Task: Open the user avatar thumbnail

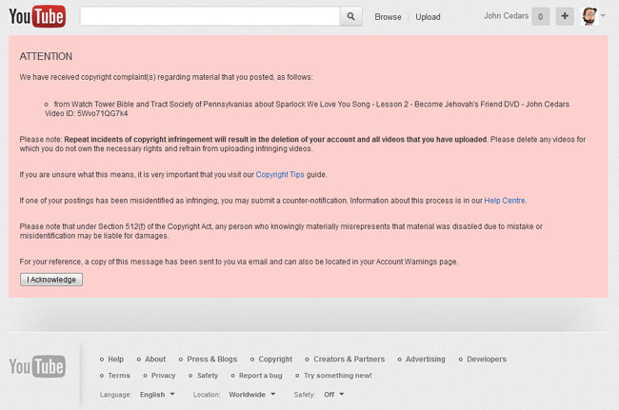Action: point(589,16)
